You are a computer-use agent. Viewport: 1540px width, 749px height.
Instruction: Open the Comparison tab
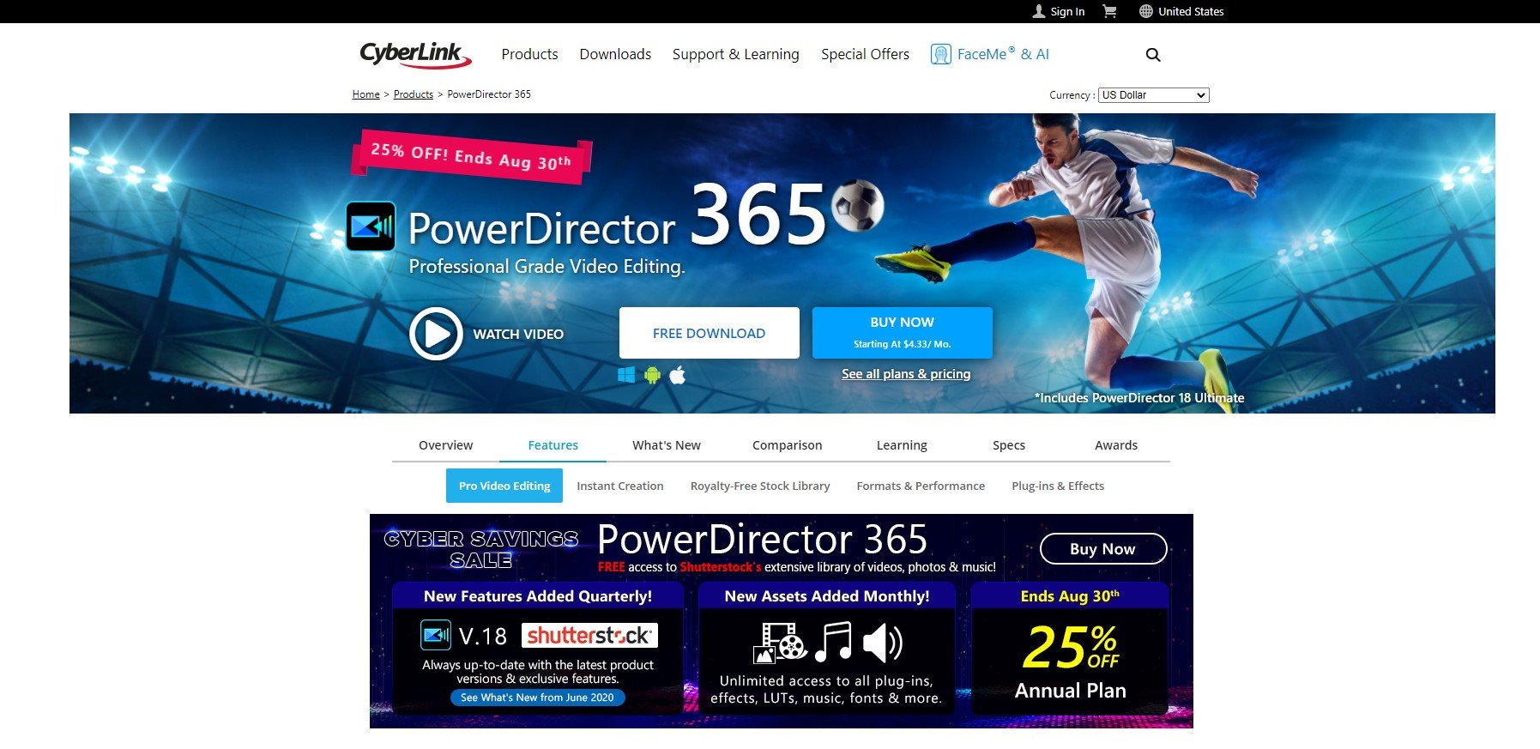[787, 445]
